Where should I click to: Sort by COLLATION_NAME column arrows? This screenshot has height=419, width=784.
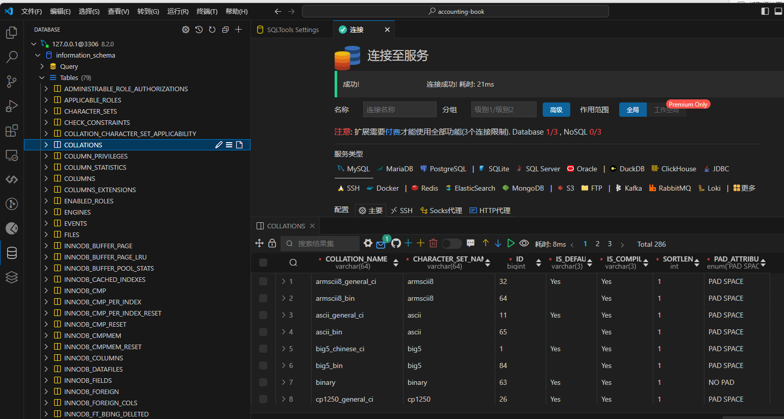point(396,263)
